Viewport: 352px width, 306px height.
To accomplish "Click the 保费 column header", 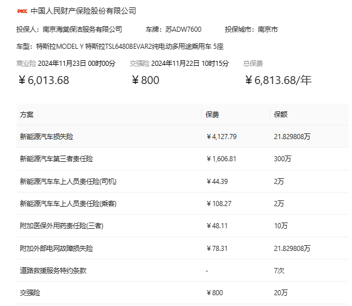I will (212, 115).
